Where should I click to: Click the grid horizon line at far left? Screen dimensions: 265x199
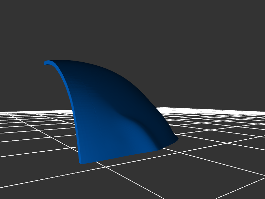click(x=7, y=113)
